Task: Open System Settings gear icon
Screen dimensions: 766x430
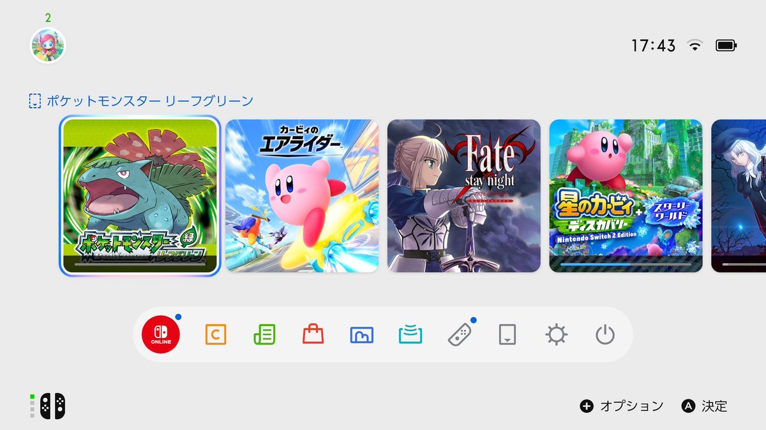Action: click(557, 334)
